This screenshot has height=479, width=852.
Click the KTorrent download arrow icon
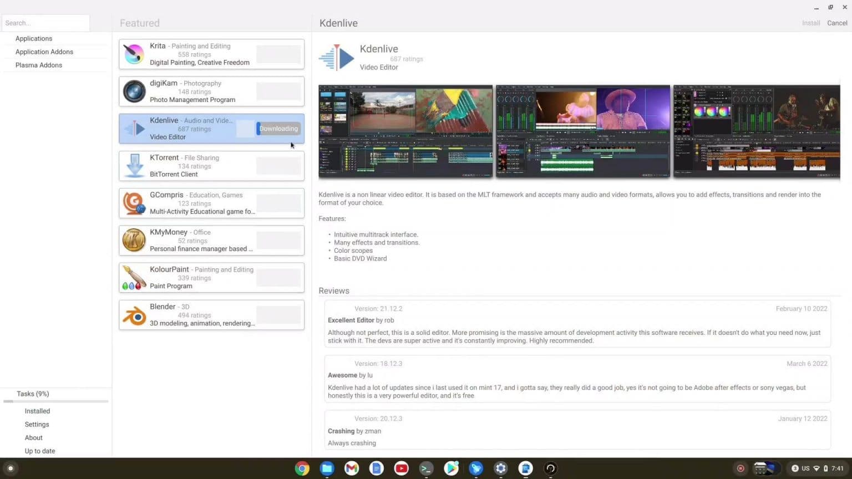click(x=133, y=165)
